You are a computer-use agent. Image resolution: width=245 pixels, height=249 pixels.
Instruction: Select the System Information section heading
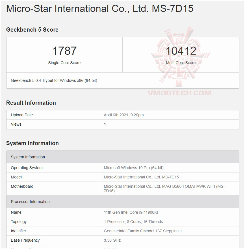[32, 143]
